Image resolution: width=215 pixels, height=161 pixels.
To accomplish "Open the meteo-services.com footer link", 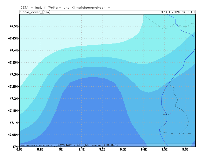I will (35, 145).
